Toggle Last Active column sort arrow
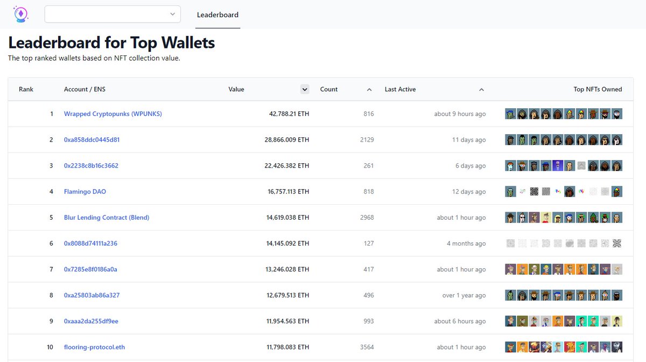 [481, 89]
